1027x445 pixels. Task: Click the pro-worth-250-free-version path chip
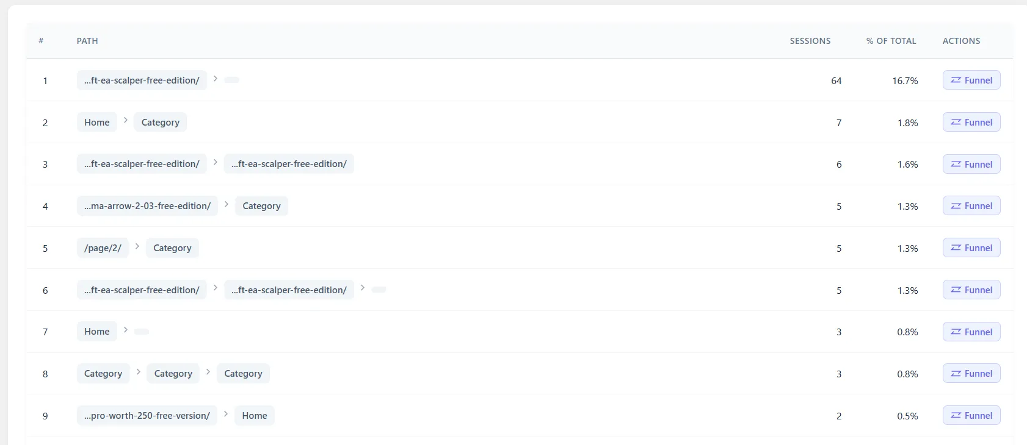147,415
